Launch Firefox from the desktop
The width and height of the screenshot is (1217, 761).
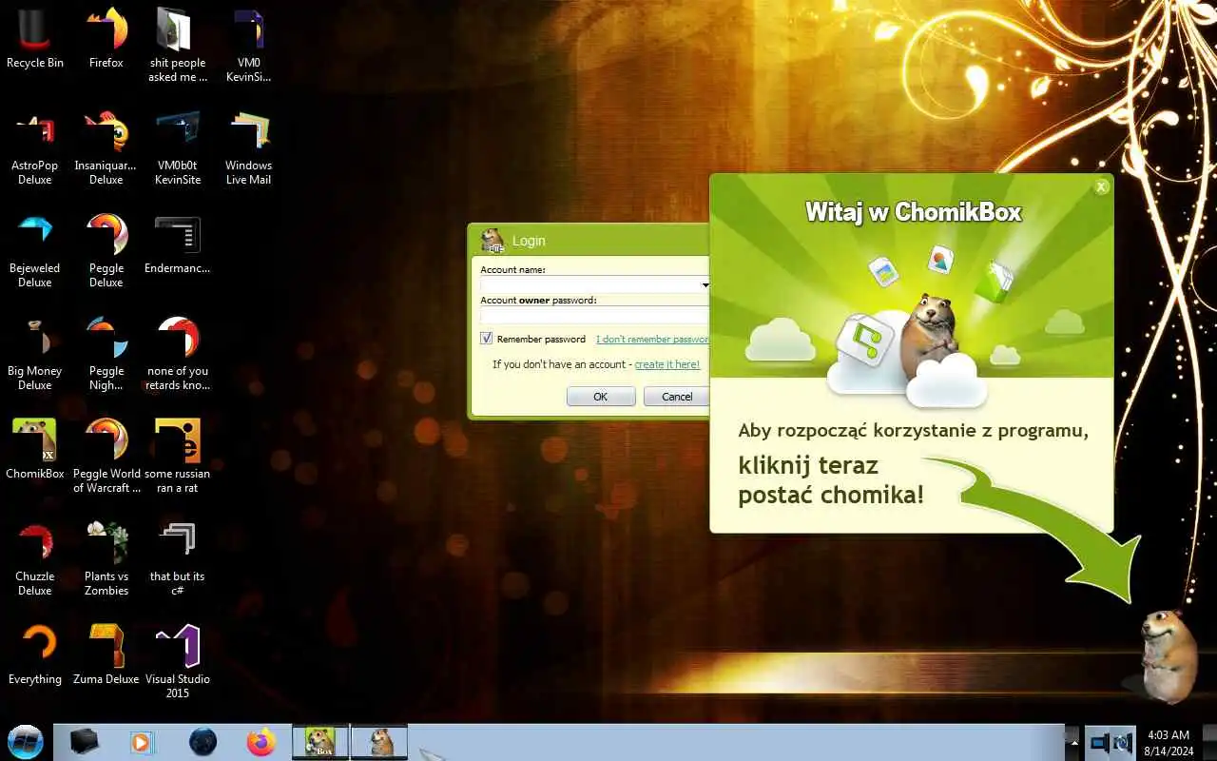106,38
